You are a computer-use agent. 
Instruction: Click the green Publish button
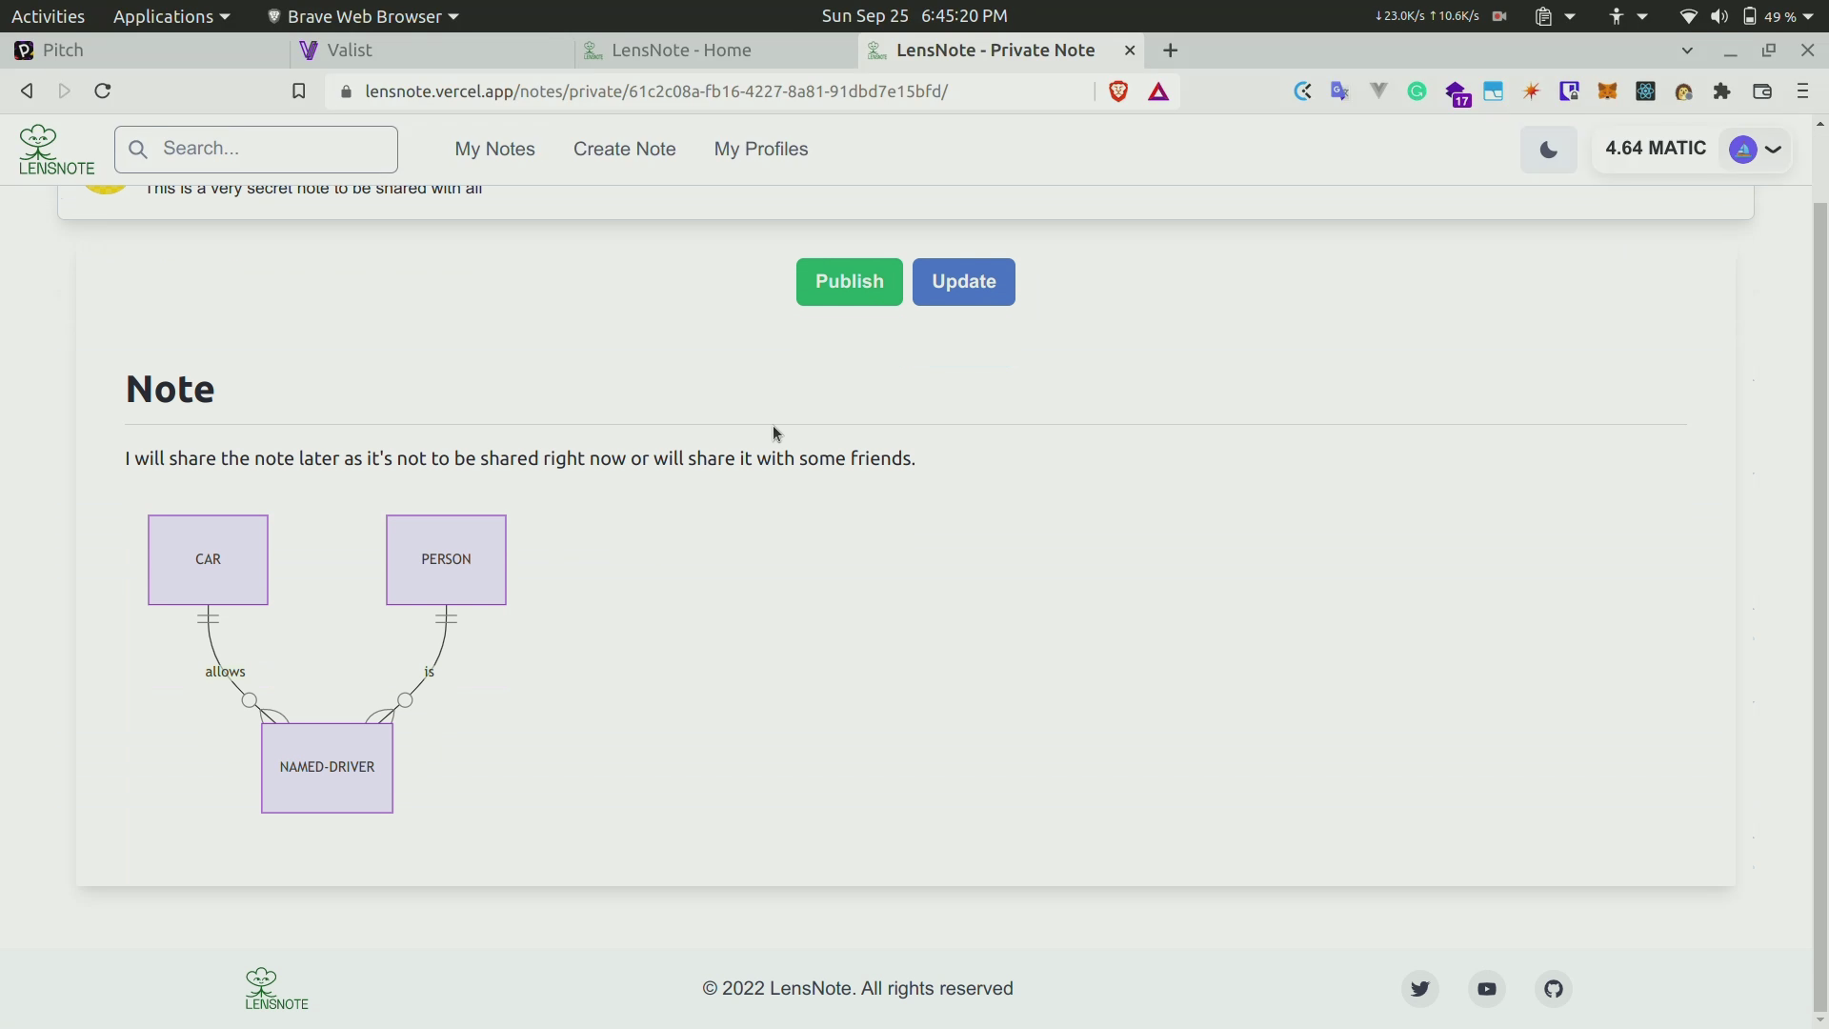coord(849,282)
